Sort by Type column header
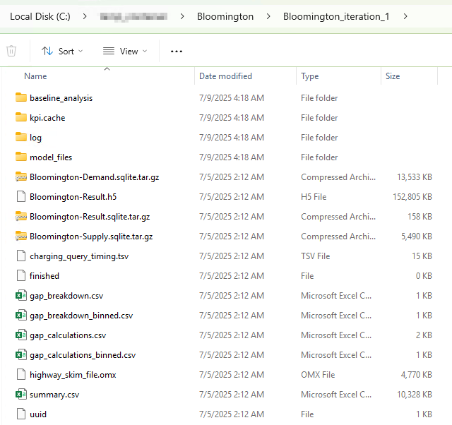The width and height of the screenshot is (452, 425). 310,76
